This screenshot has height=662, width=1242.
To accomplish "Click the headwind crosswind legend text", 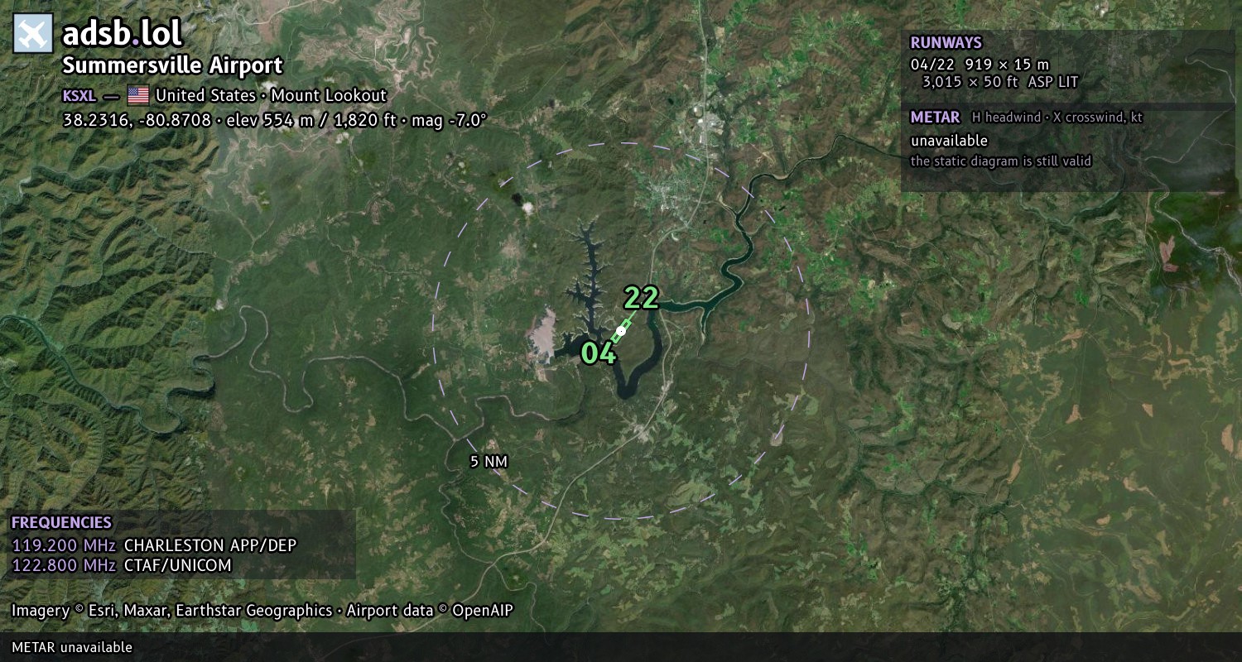I will pyautogui.click(x=1057, y=118).
